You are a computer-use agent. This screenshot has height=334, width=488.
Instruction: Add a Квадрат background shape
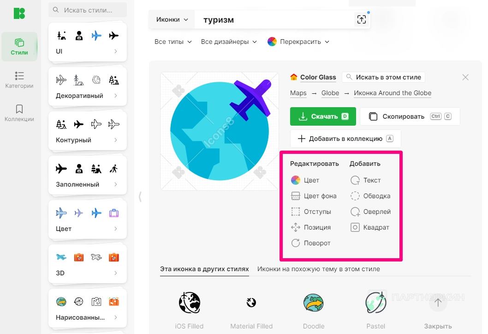[370, 227]
